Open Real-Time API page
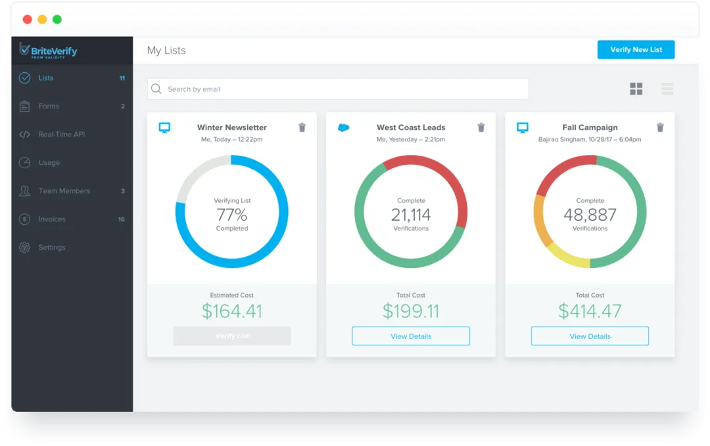 pos(61,135)
